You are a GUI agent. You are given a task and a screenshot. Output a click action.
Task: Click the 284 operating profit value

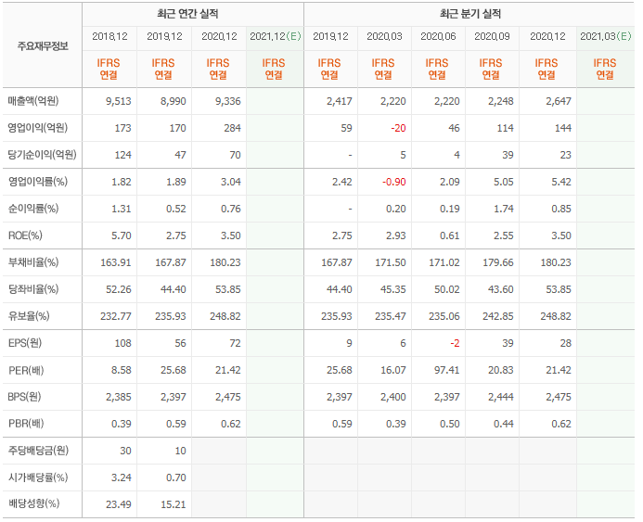tap(233, 128)
